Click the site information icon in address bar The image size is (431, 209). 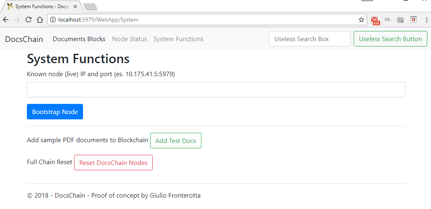point(53,20)
